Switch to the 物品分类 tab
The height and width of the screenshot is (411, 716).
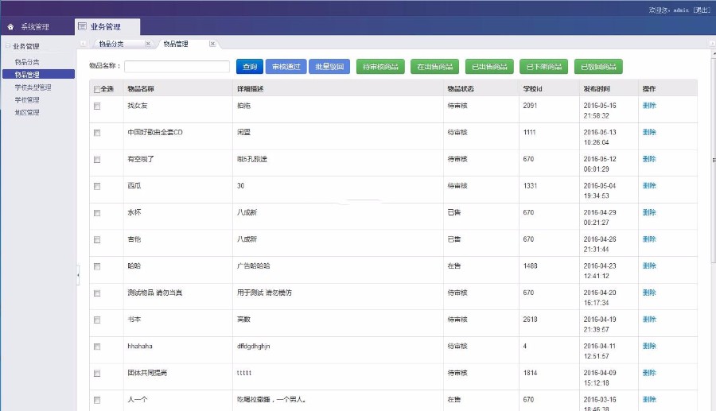111,44
